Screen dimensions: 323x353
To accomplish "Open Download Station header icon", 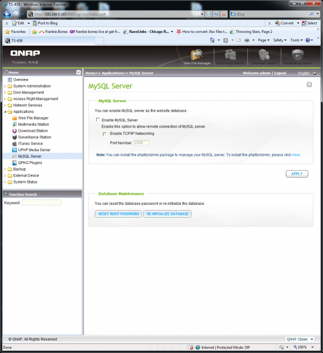I will point(264,56).
